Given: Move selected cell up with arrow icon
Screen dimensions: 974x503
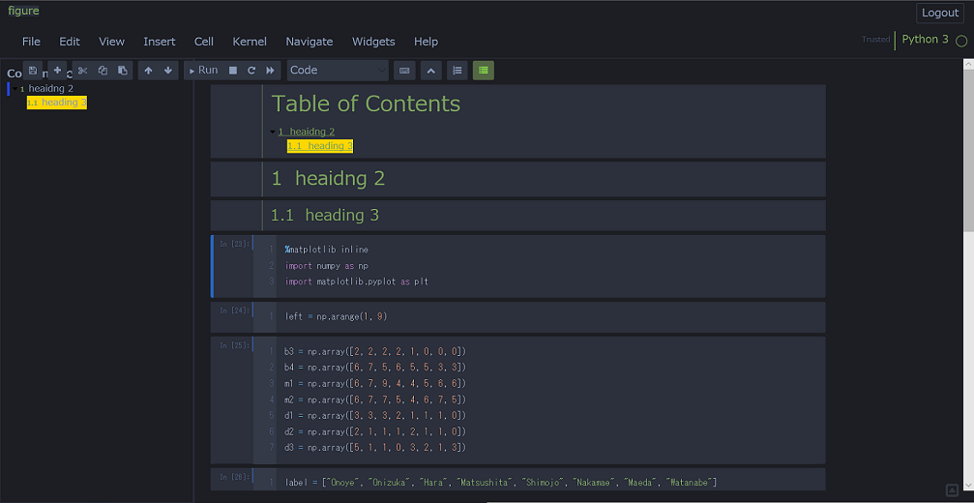Looking at the screenshot, I should [x=148, y=71].
